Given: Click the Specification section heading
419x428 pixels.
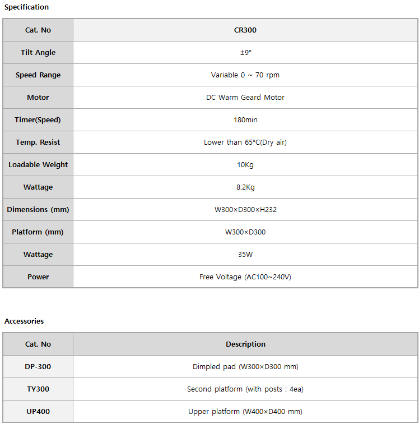Looking at the screenshot, I should pyautogui.click(x=26, y=7).
